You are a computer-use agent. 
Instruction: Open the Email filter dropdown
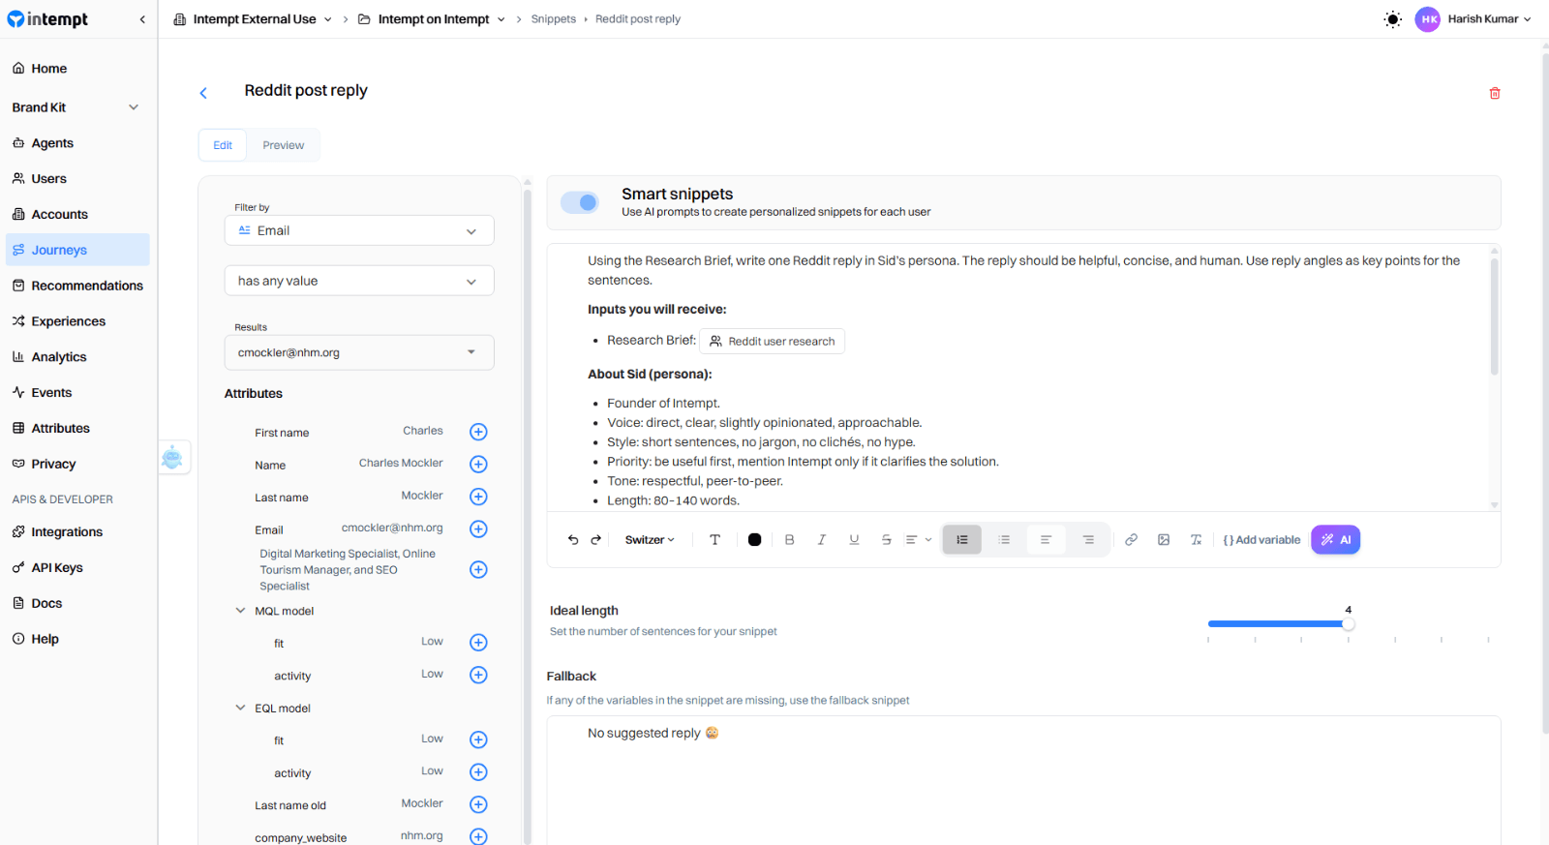[359, 230]
